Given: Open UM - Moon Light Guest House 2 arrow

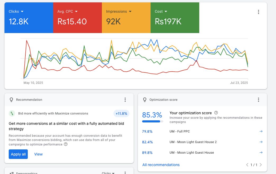Looking at the screenshot, I should coord(261,142).
